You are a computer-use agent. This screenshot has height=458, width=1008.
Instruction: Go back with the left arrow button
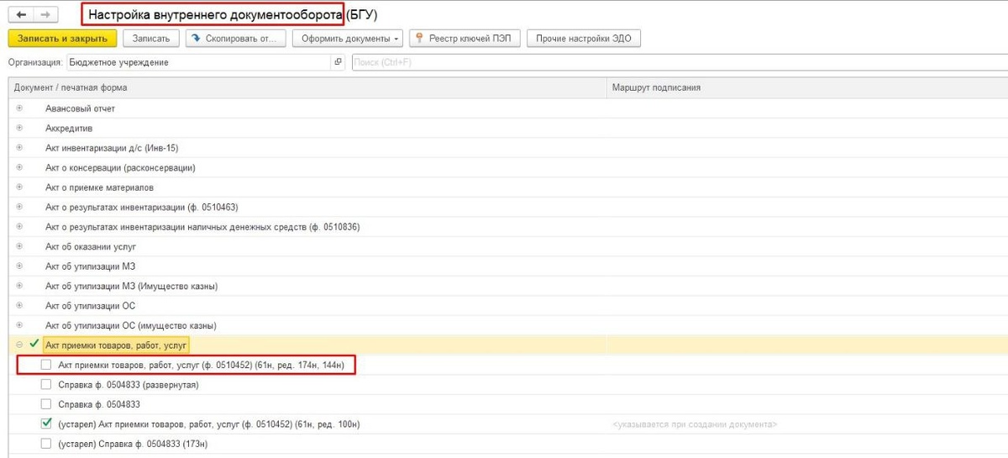[21, 15]
